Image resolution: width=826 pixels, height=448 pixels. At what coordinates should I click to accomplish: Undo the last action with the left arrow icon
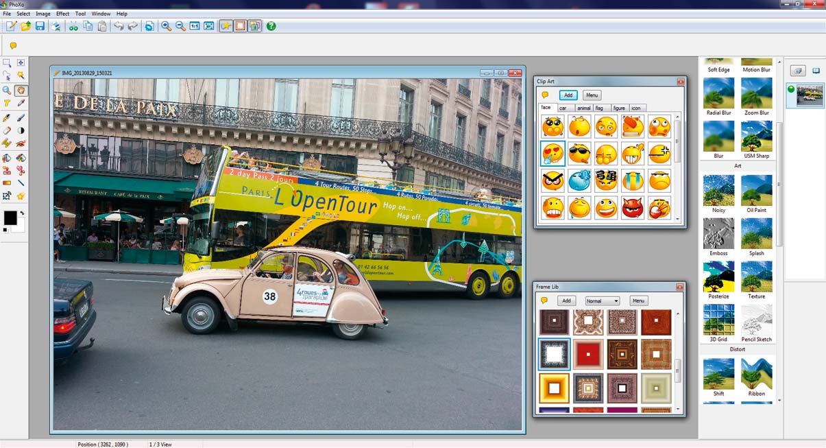[x=119, y=26]
